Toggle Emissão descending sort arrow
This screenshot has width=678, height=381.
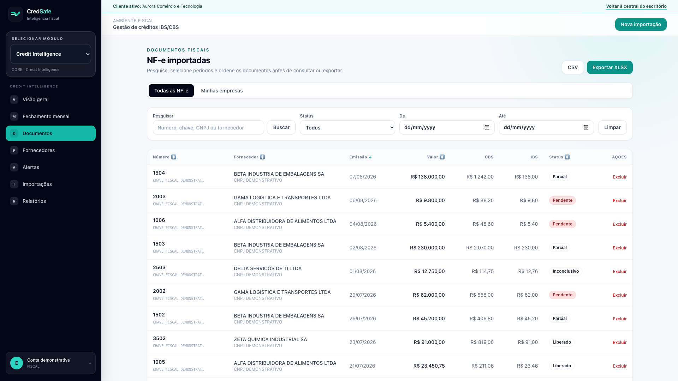(x=370, y=157)
